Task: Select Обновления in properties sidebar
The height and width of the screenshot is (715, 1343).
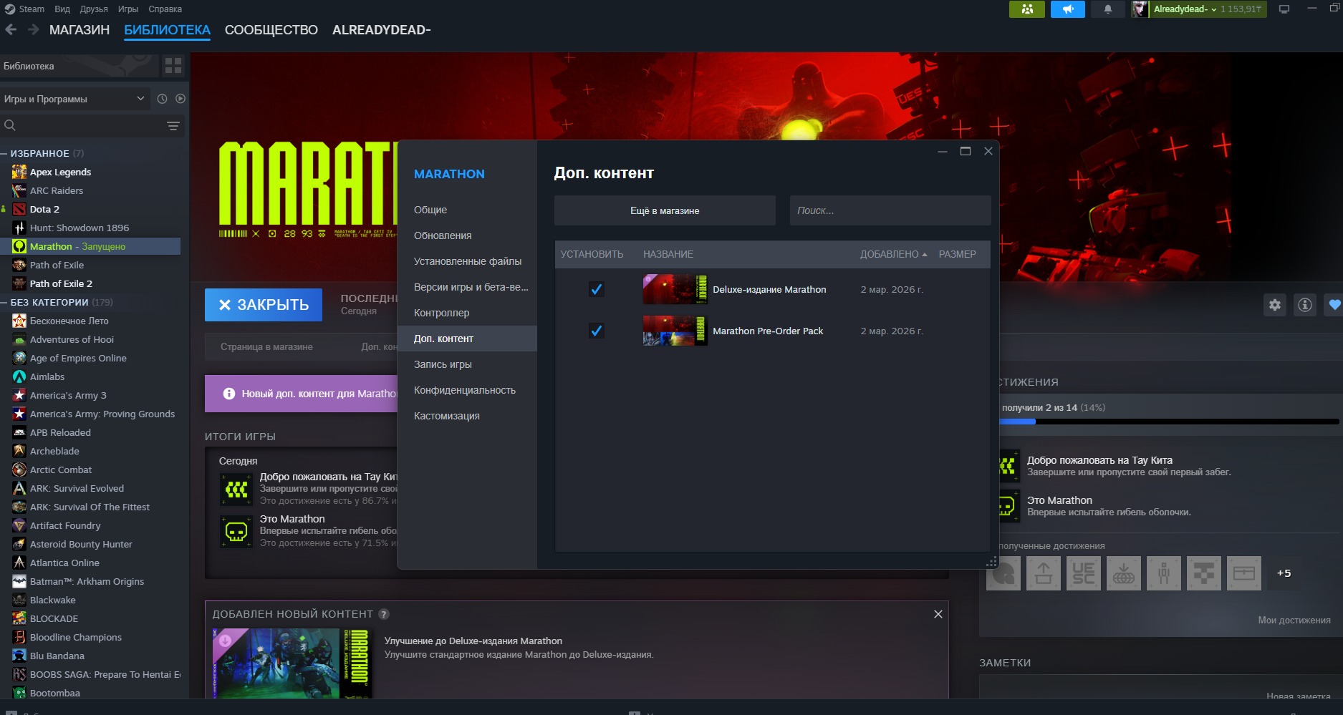Action: click(x=443, y=235)
